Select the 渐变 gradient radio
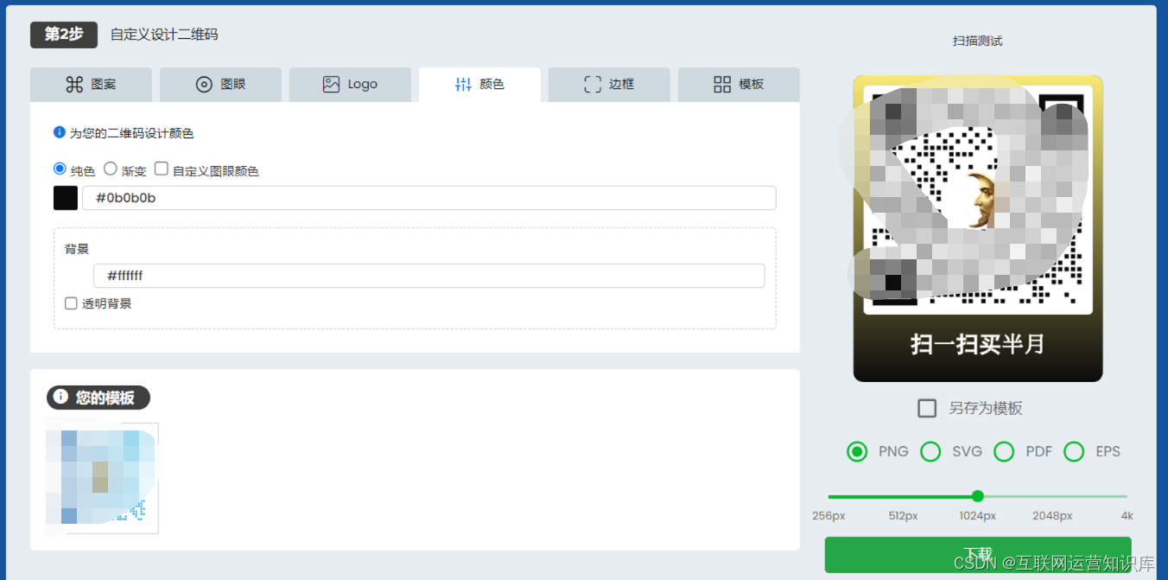 coord(111,169)
